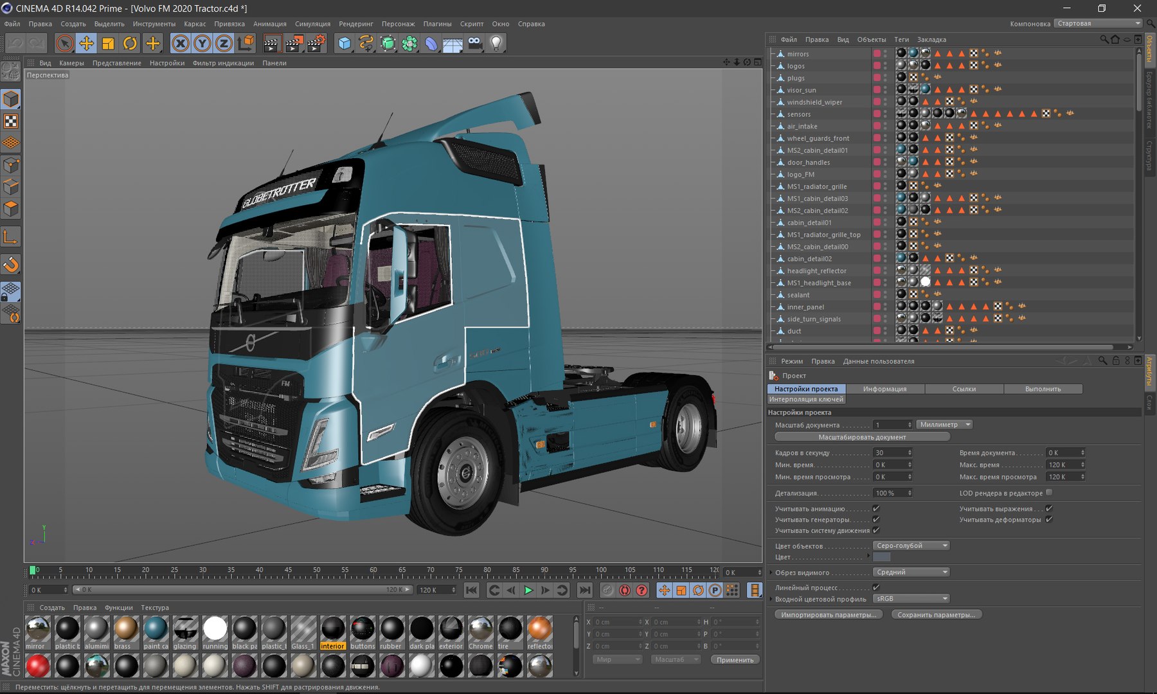Render active view with clapperboard icon
The height and width of the screenshot is (694, 1157).
(271, 44)
